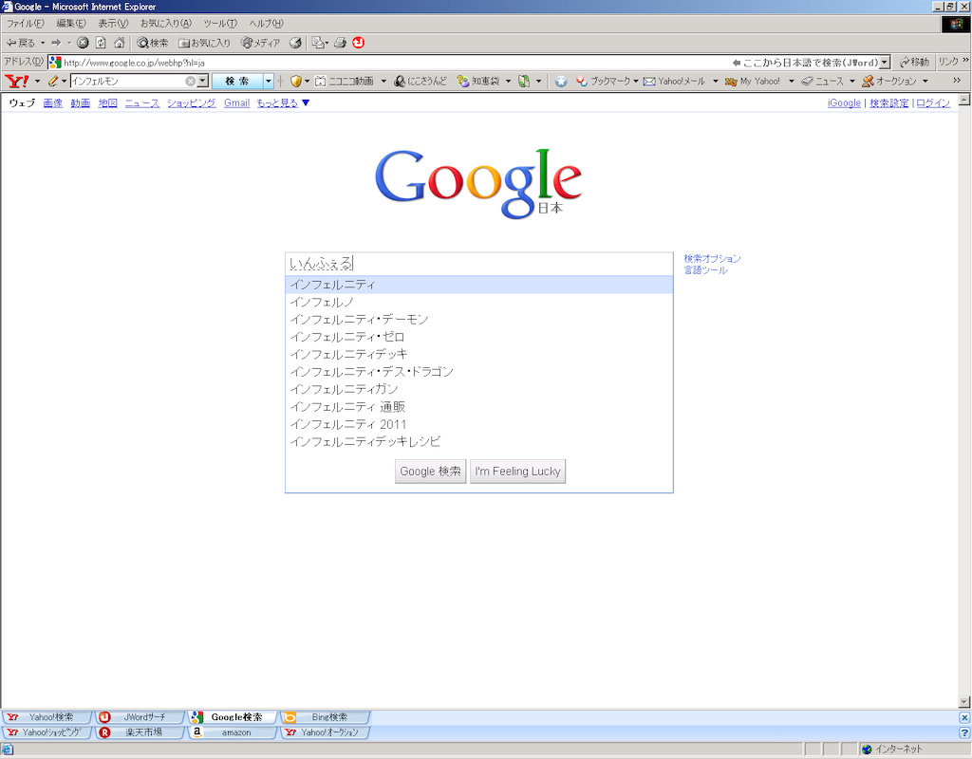Open the 画像 images link

(x=53, y=102)
